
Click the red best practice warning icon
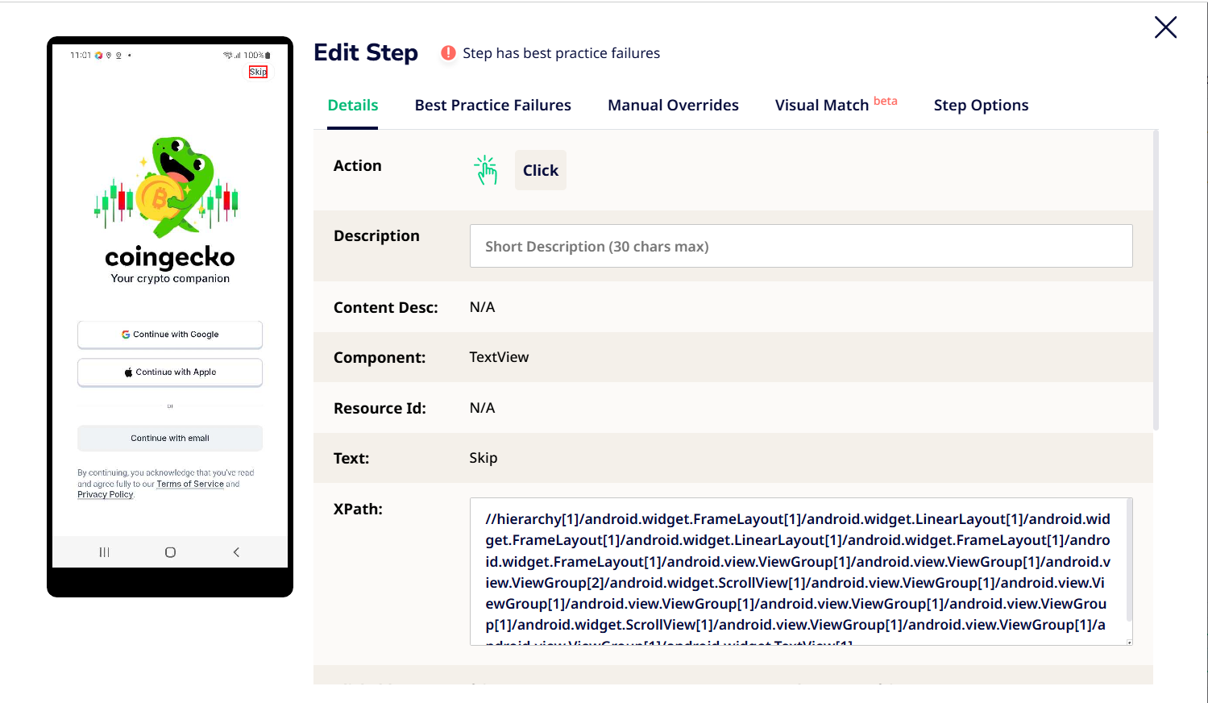tap(448, 53)
